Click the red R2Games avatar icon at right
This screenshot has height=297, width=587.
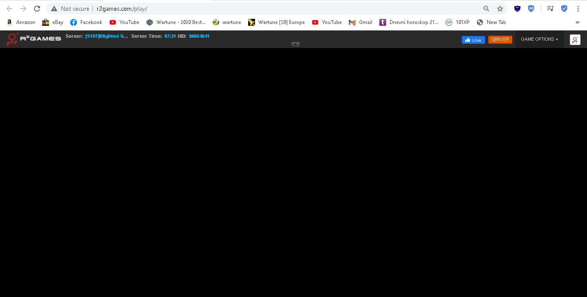575,39
